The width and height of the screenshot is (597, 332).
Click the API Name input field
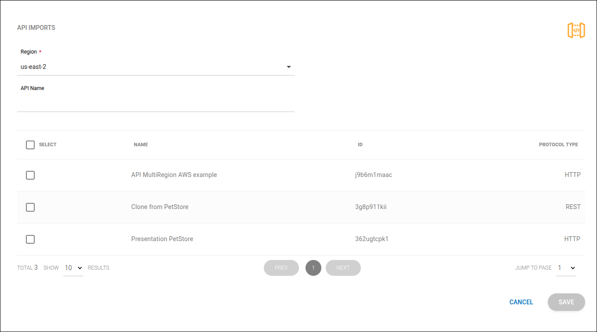click(x=155, y=103)
